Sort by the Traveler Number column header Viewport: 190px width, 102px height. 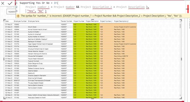click(66, 21)
